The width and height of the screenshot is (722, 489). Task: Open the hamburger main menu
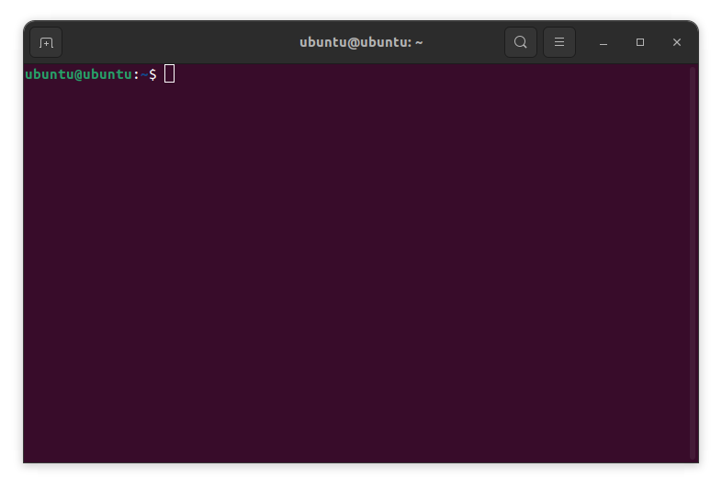(x=559, y=42)
